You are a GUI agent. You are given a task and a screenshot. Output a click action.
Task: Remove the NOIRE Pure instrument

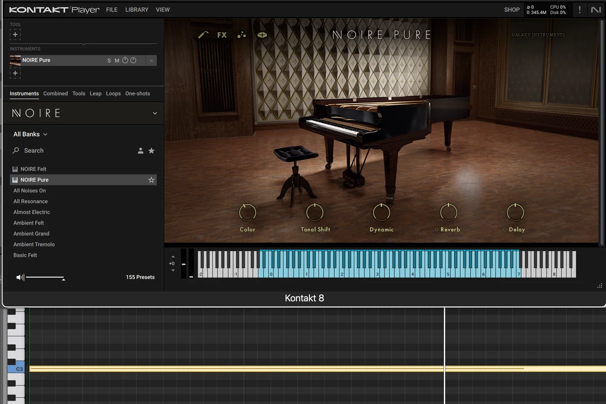tap(151, 61)
